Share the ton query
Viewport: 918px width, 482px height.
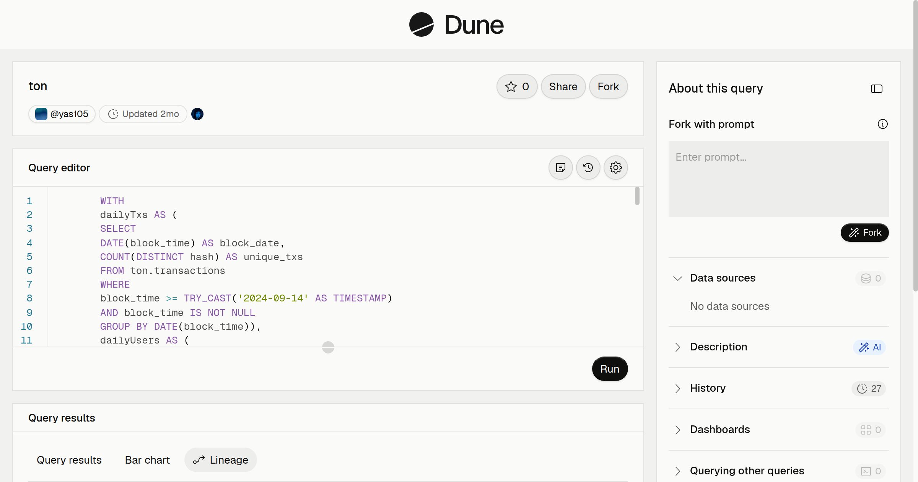tap(563, 86)
